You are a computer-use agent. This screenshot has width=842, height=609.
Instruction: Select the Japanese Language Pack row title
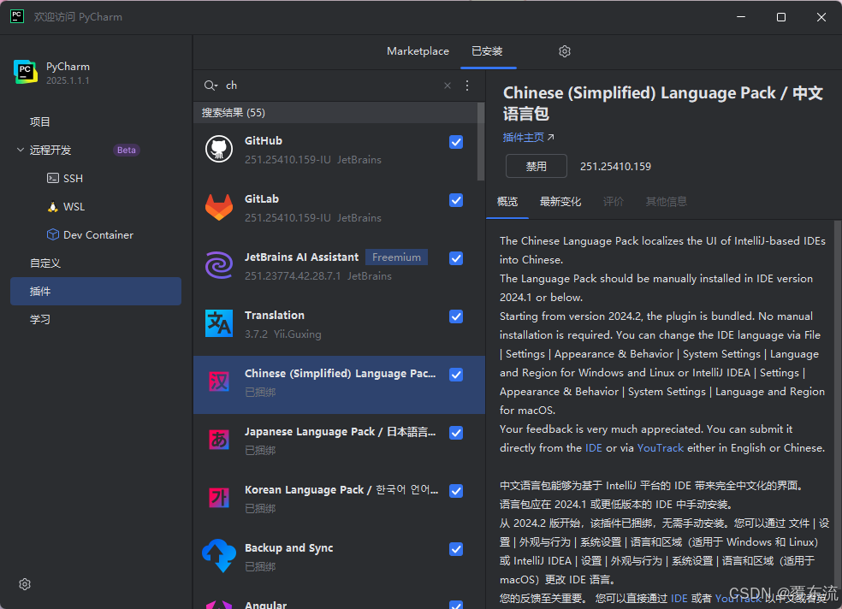340,431
